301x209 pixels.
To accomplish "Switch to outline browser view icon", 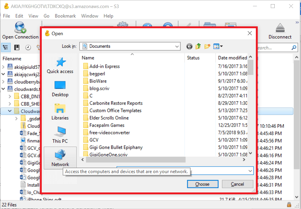I will 6,47.
